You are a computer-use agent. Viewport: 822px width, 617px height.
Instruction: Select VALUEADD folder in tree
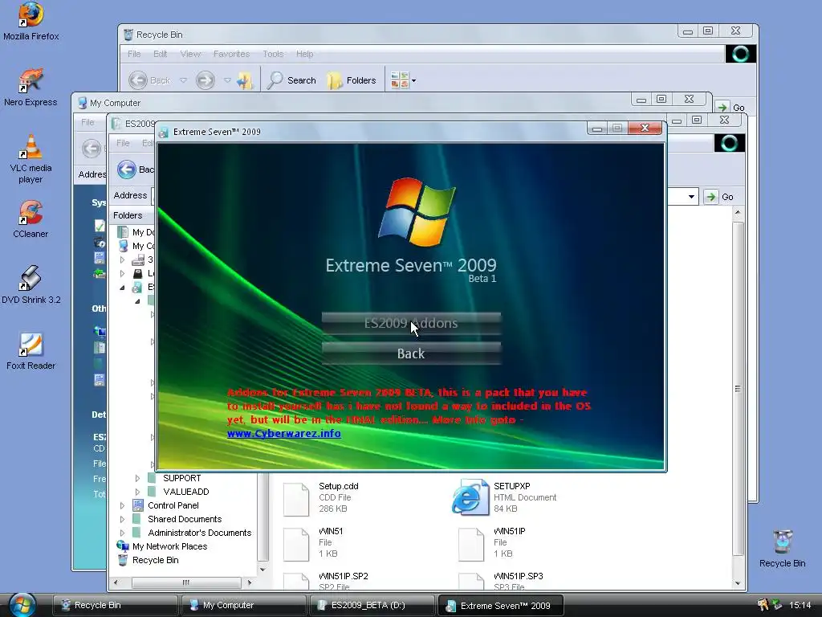[x=186, y=492]
